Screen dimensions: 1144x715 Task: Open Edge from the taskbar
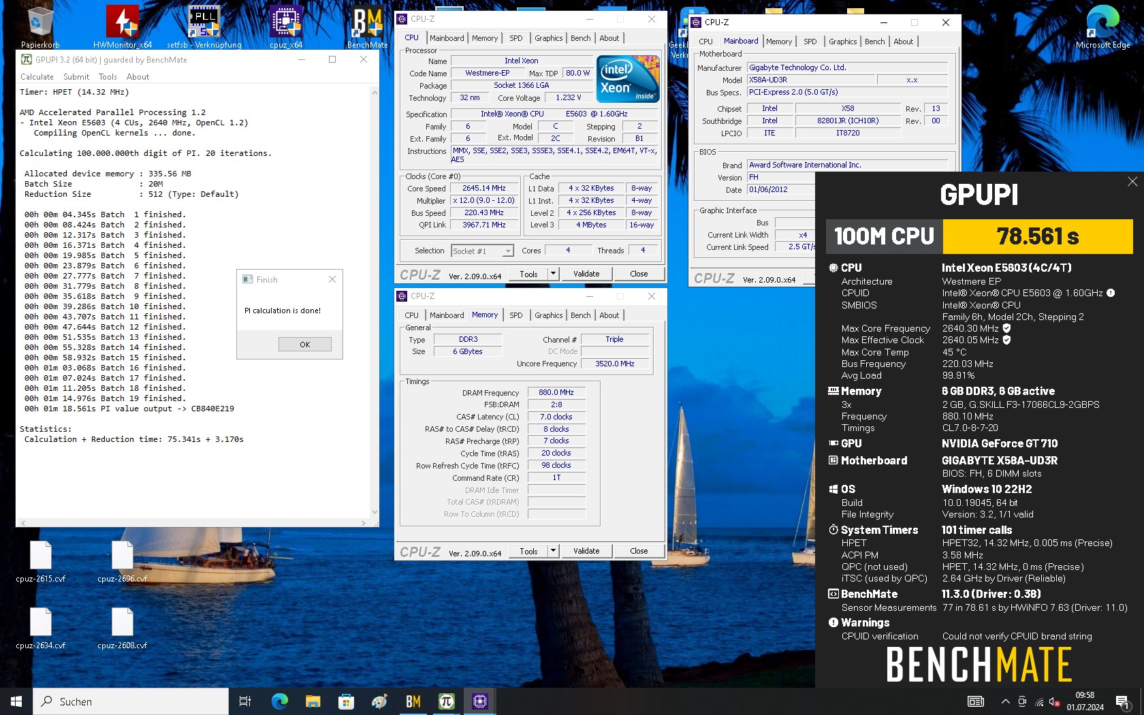279,701
